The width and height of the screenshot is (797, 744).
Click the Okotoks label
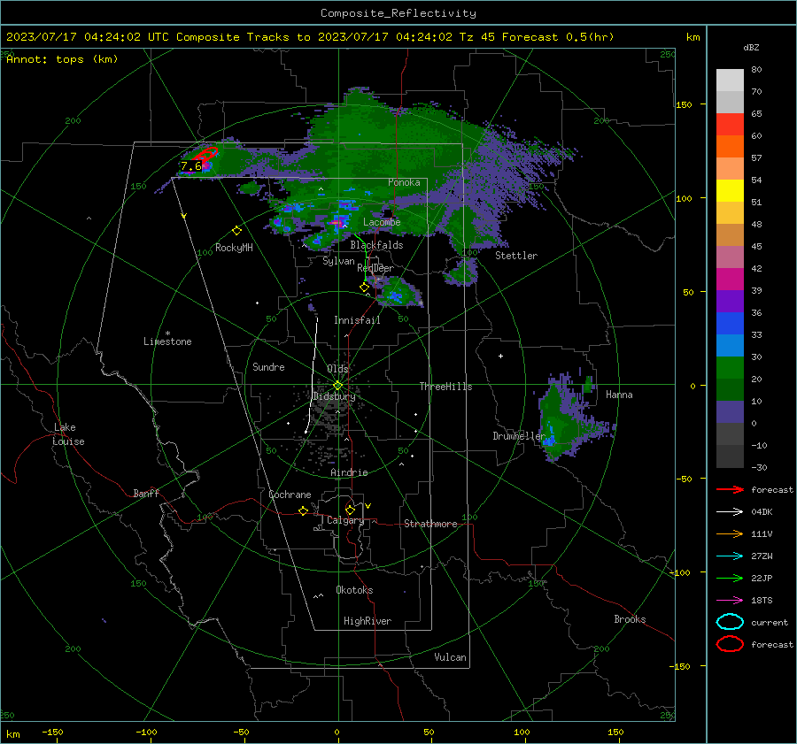tap(354, 590)
